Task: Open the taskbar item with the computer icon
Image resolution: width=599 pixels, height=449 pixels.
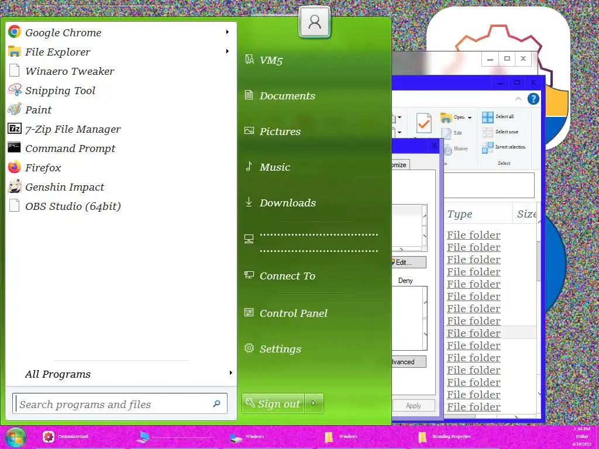Action: 174,436
